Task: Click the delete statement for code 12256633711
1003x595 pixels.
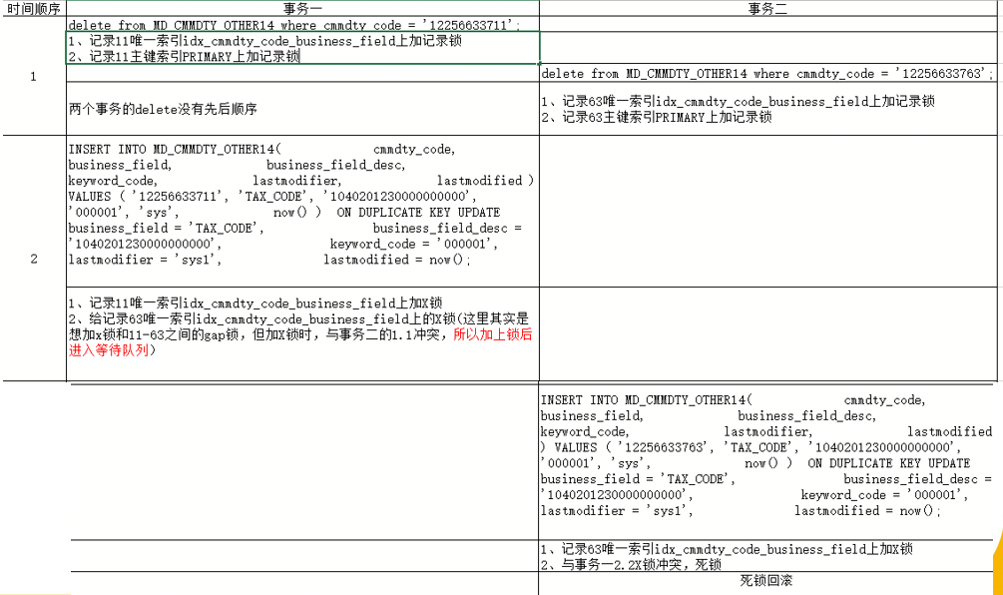Action: 302,25
